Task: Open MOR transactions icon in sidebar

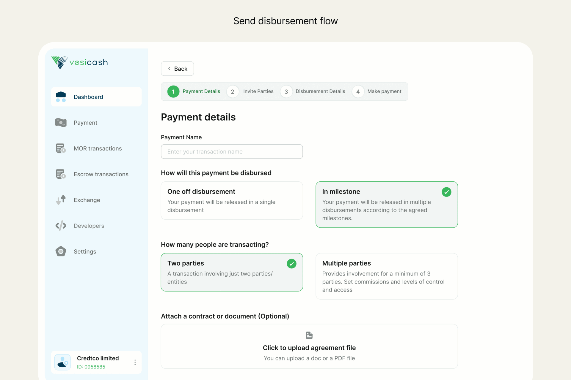Action: (x=61, y=148)
